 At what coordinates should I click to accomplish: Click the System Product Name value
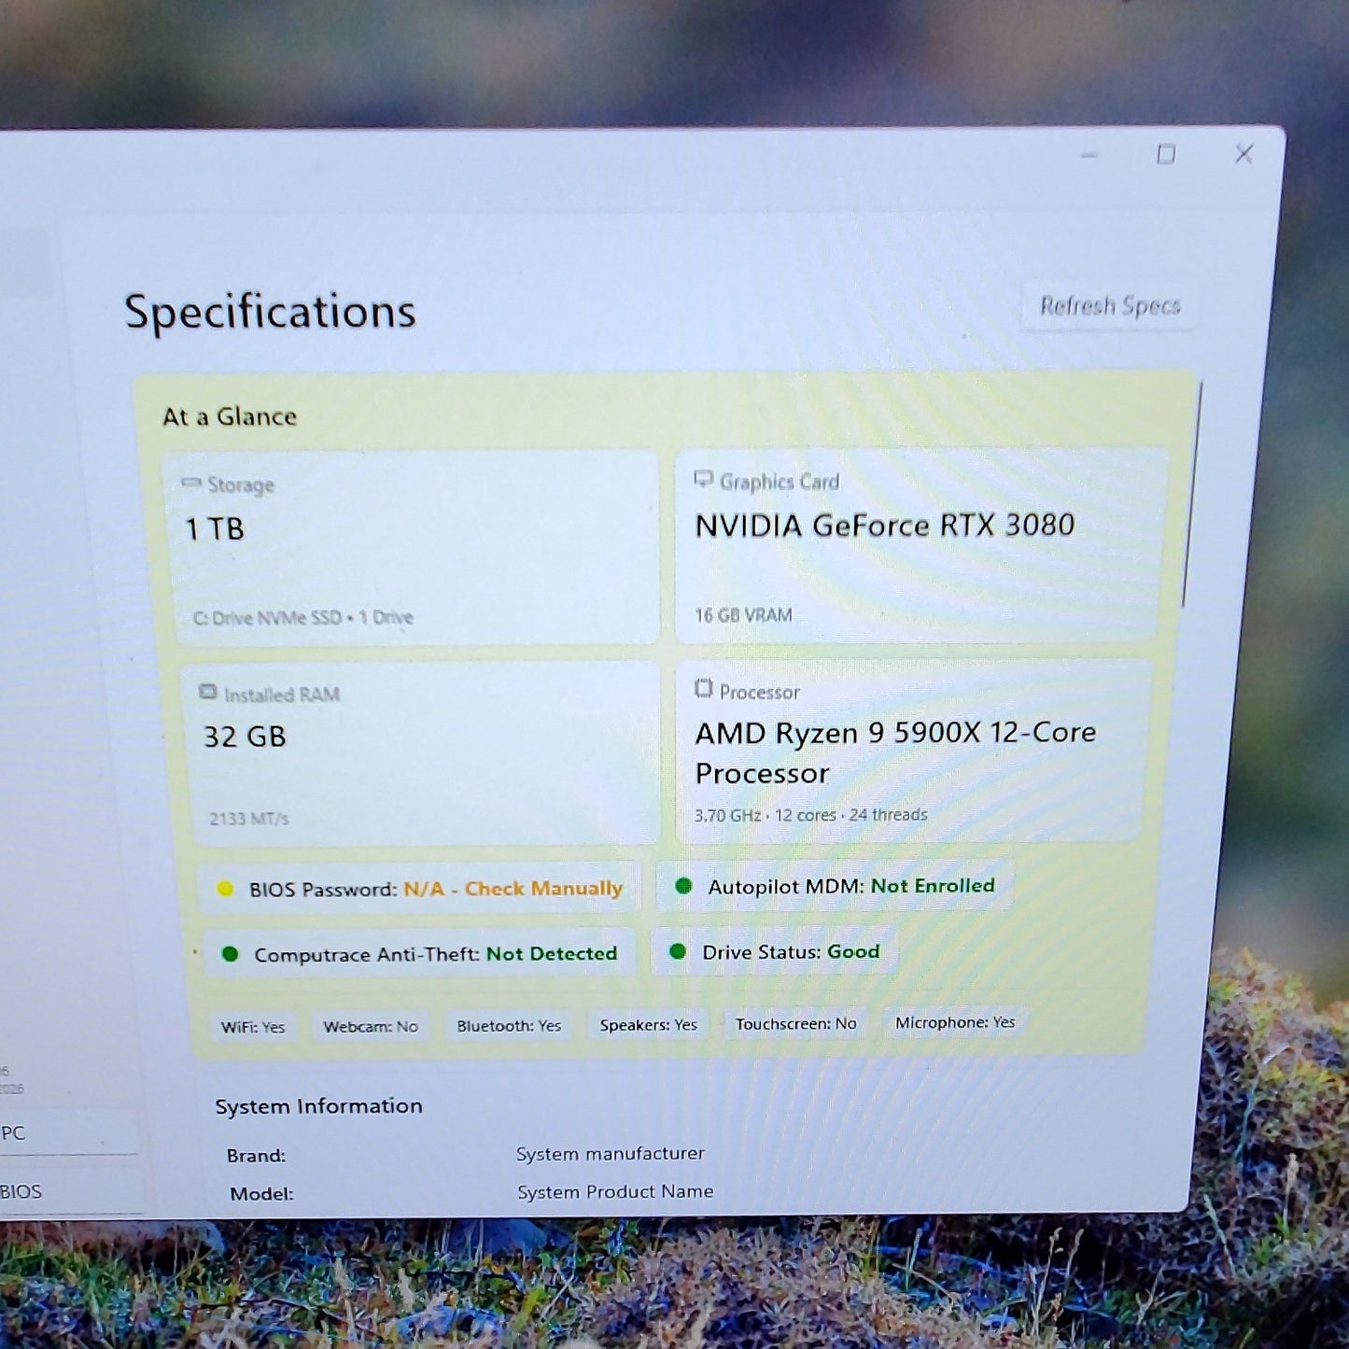[615, 1192]
